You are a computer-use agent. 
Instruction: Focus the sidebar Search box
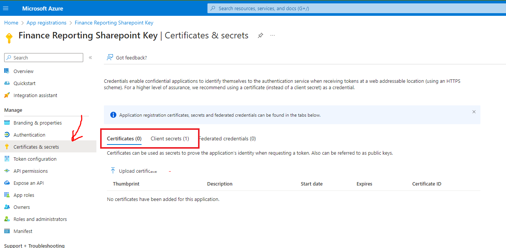pos(44,58)
